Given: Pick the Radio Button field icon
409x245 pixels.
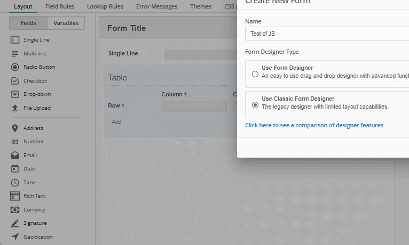Looking at the screenshot, I should click(x=15, y=67).
